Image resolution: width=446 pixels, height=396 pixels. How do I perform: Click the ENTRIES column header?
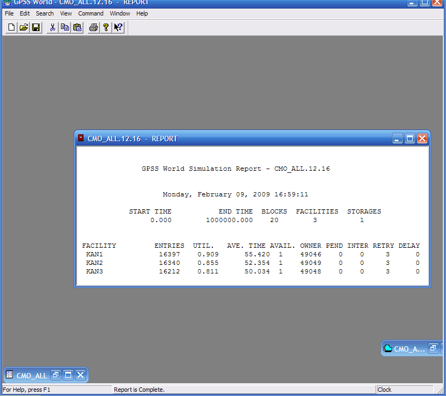click(169, 246)
